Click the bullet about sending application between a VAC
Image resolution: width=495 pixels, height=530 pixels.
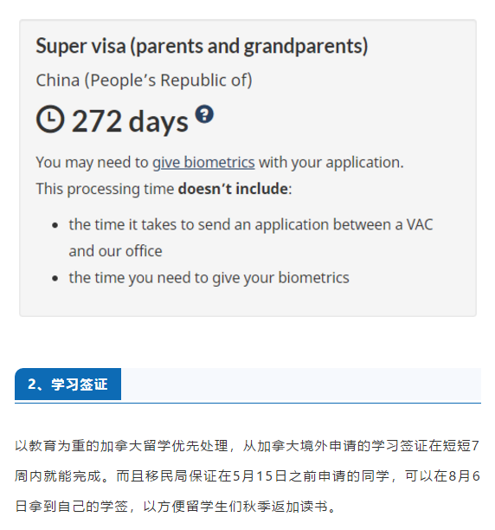251,237
